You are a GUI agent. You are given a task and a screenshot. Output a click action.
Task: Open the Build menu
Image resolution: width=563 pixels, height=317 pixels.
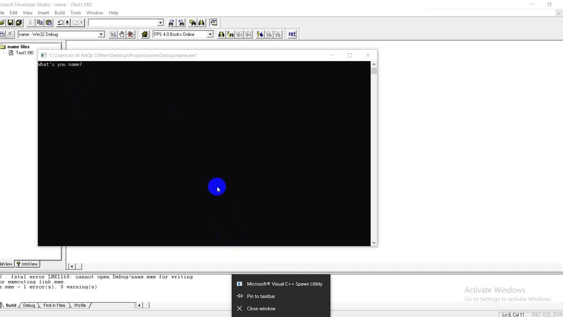[x=59, y=13]
